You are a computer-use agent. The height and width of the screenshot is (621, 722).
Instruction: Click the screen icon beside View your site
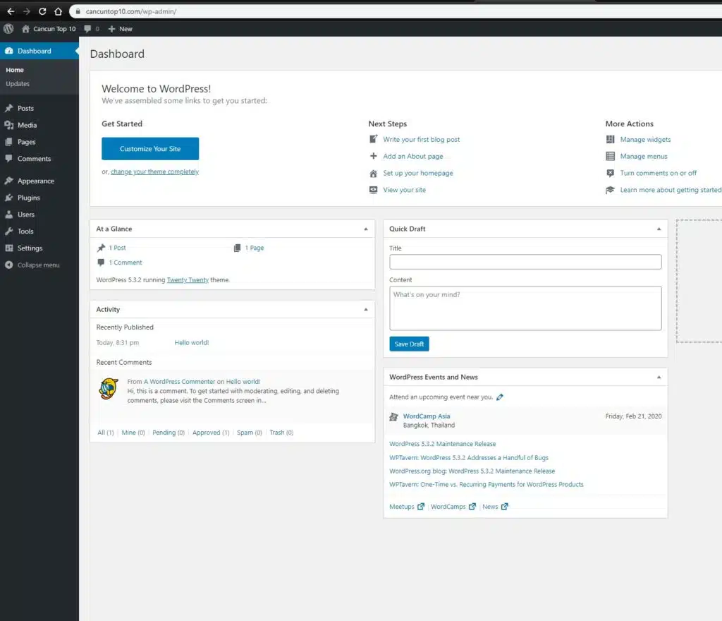pyautogui.click(x=374, y=190)
